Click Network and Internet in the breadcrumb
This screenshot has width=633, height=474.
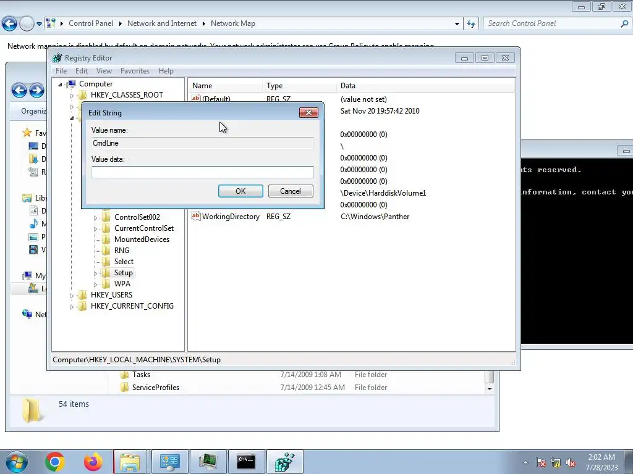[x=162, y=23]
